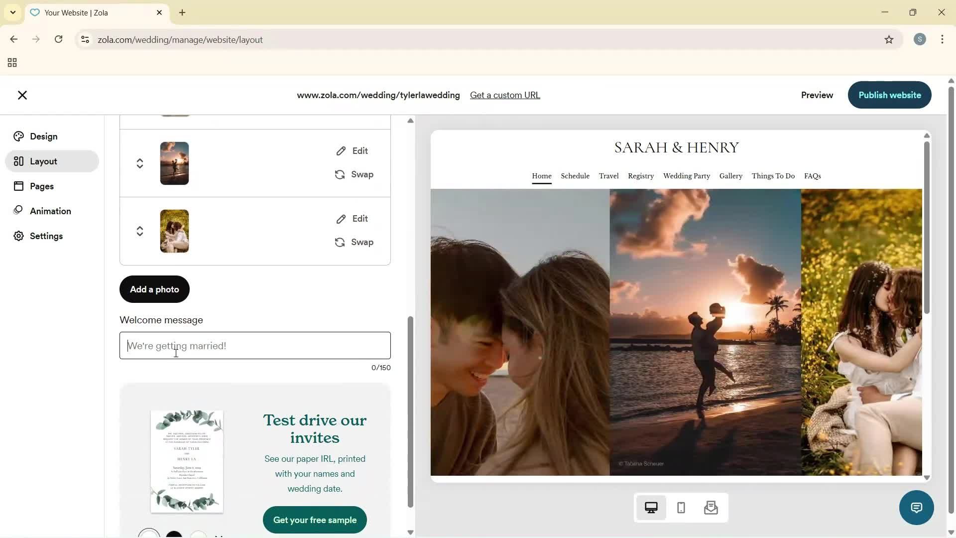Viewport: 956px width, 538px height.
Task: Open the account avatar menu
Action: 920,39
